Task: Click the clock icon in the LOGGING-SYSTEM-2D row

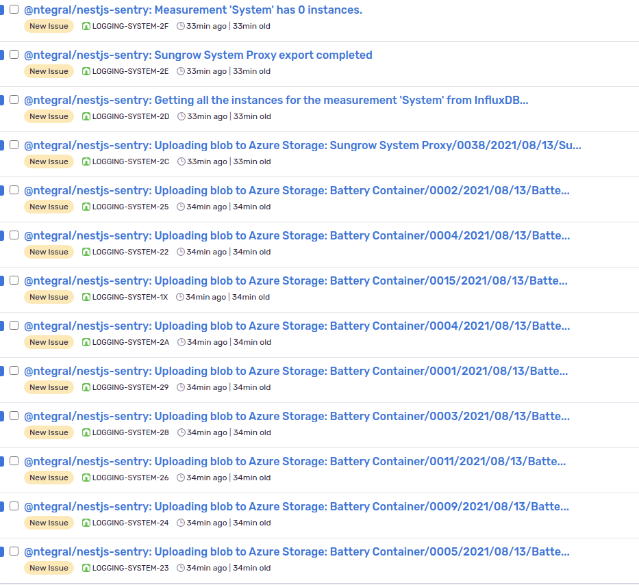Action: tap(181, 116)
